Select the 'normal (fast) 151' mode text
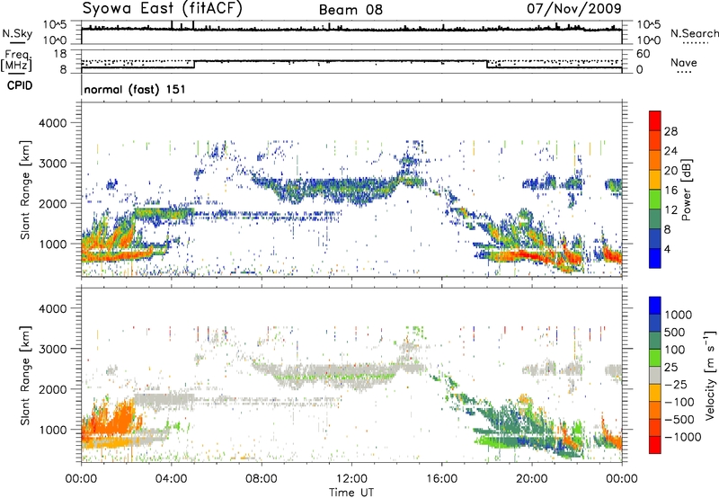Image resolution: width=719 pixels, height=498 pixels. pos(135,89)
